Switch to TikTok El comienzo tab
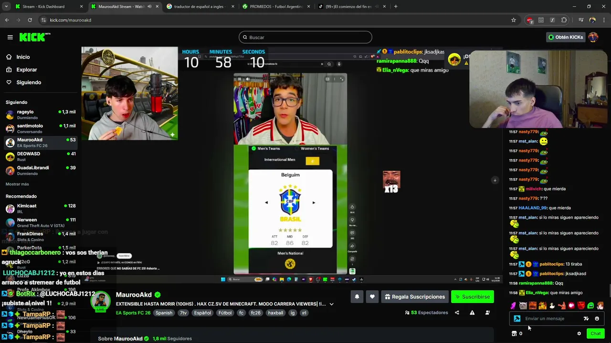Viewport: 611px width, 343px height. 352,7
